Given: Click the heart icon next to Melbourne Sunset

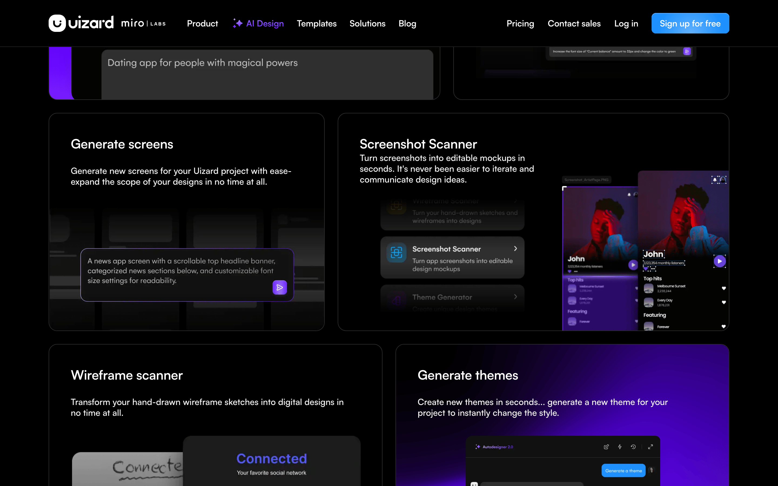Looking at the screenshot, I should click(724, 288).
